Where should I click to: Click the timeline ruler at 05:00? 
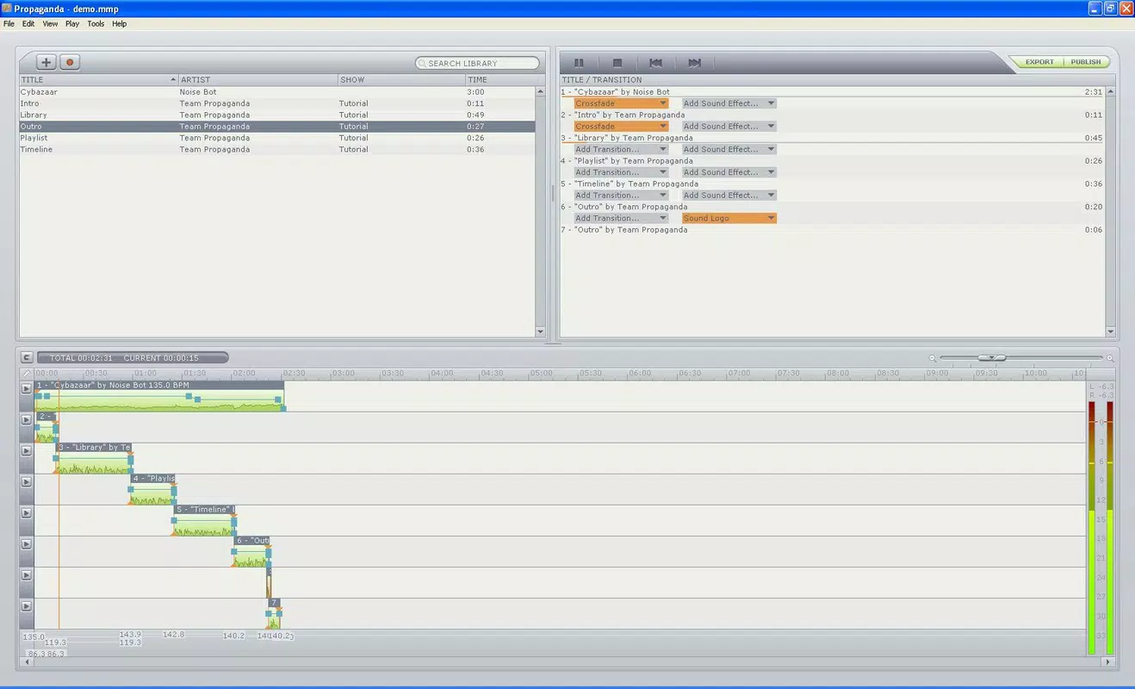(x=541, y=373)
